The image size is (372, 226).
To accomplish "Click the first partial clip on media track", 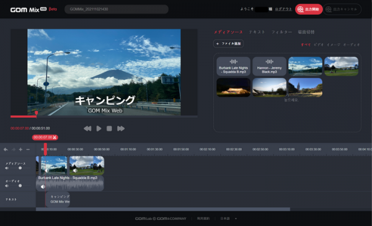I will click(x=37, y=165).
